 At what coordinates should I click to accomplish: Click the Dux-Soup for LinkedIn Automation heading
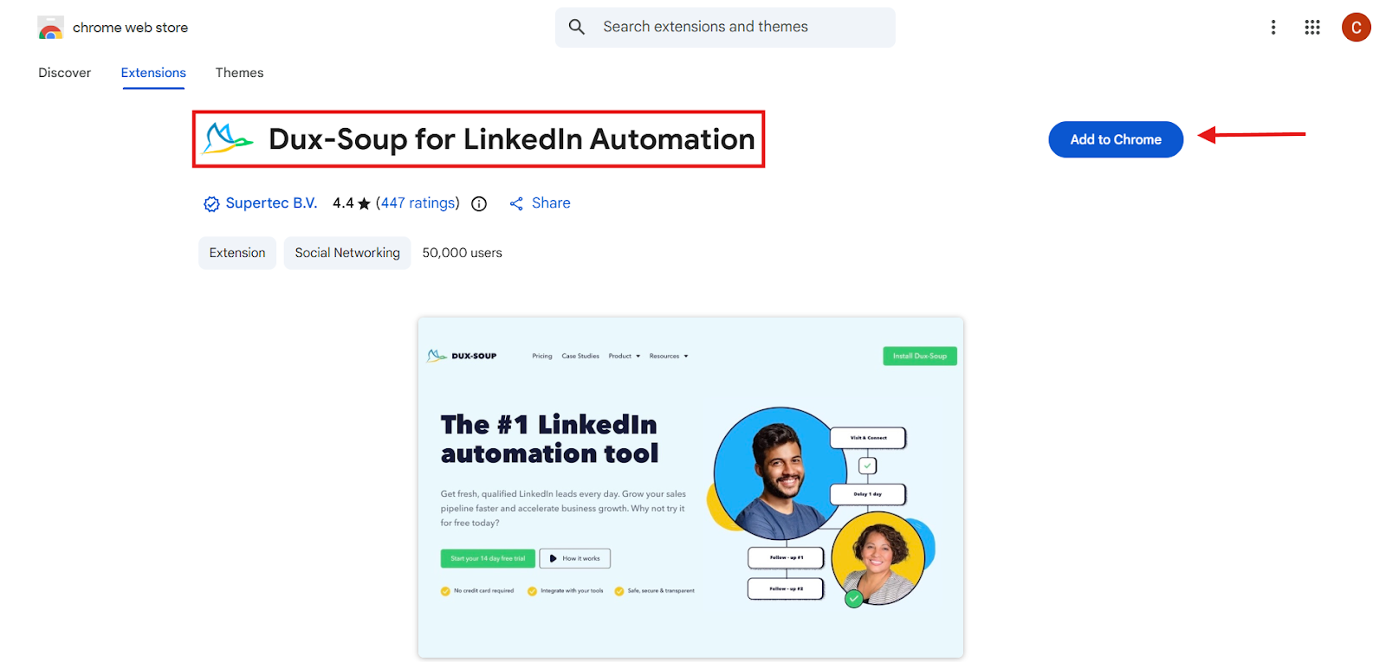[511, 138]
